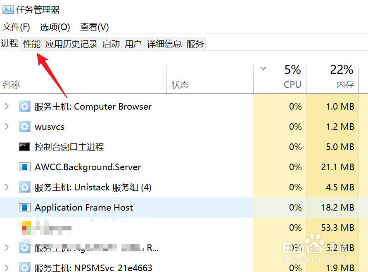Image resolution: width=368 pixels, height=272 pixels.
Task: Open the 查看(V) menu
Action: (94, 27)
